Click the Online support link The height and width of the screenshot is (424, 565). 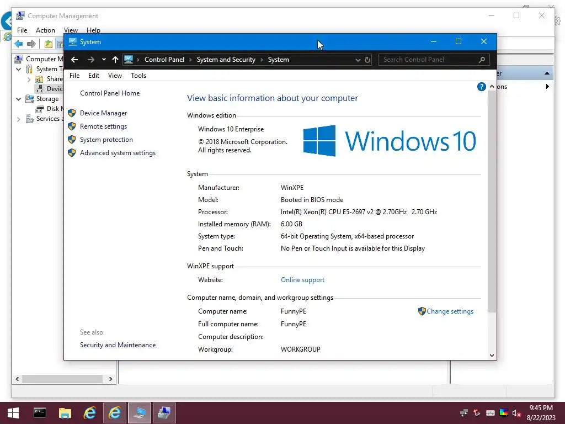point(303,280)
